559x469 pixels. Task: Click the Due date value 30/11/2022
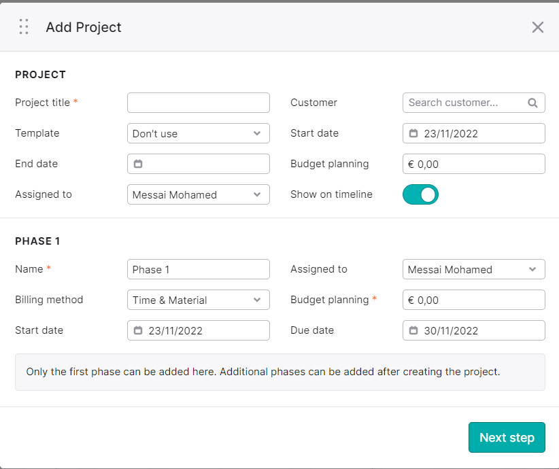point(451,331)
